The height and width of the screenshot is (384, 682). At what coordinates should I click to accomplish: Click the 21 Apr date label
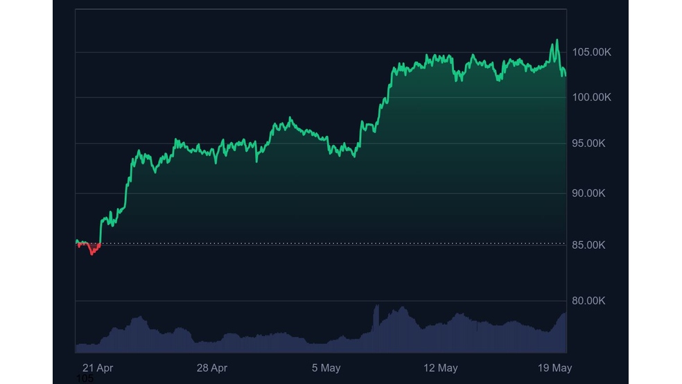pos(98,368)
